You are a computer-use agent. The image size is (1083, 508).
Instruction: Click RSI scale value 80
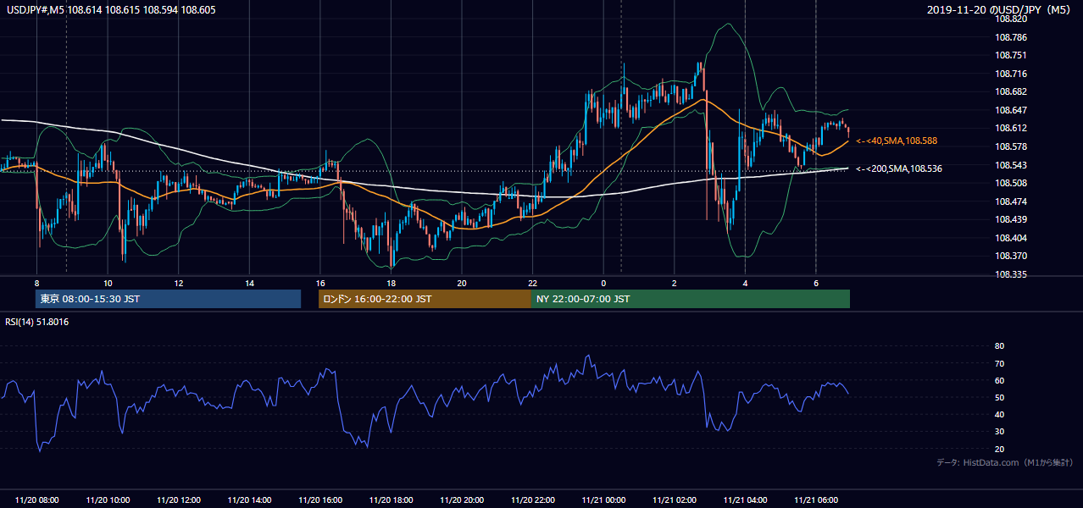click(999, 346)
